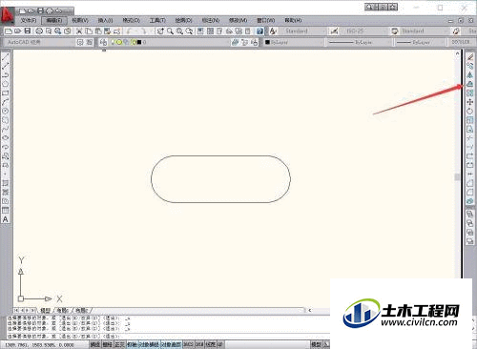Switch to the first 布局 layout tab
Image resolution: width=477 pixels, height=349 pixels.
pyautogui.click(x=63, y=310)
